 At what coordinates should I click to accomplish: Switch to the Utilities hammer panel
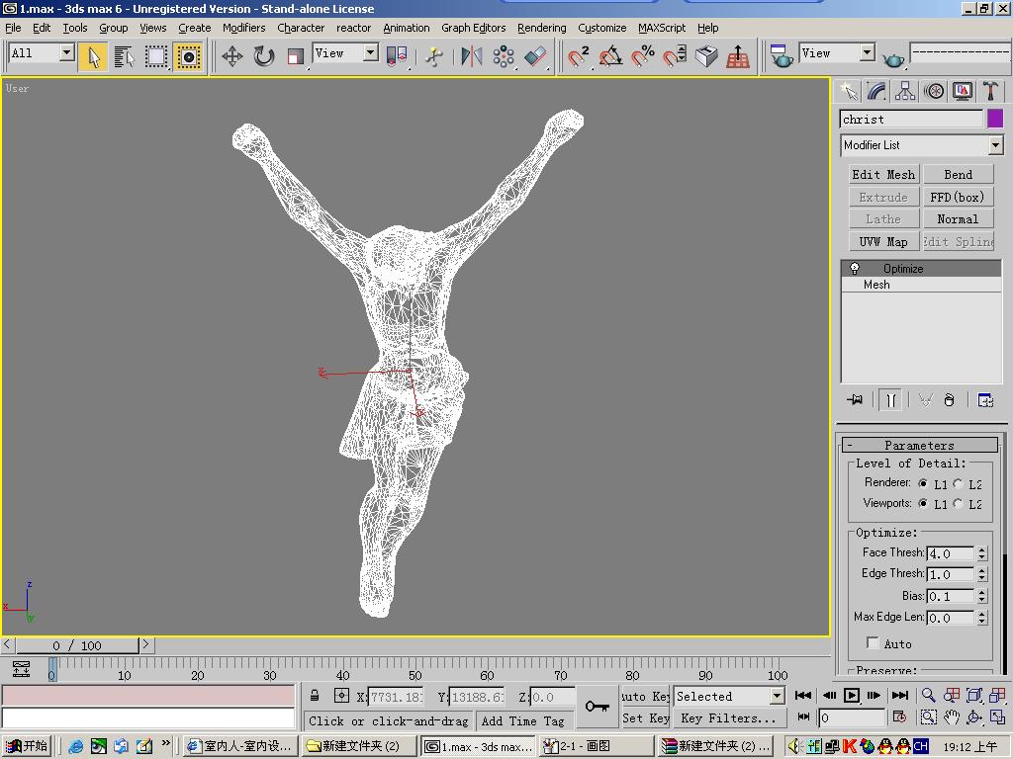pyautogui.click(x=990, y=91)
